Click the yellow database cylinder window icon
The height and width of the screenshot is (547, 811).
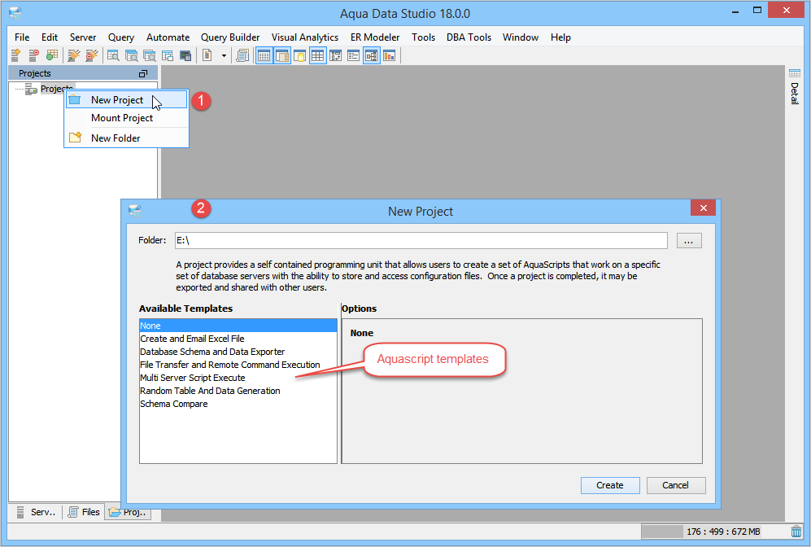pyautogui.click(x=299, y=55)
